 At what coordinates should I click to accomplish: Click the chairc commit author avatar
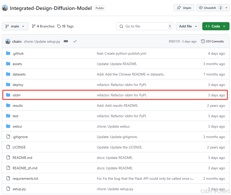pyautogui.click(x=8, y=41)
